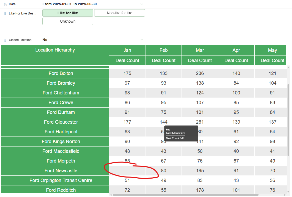
Task: Click Ford Morpeth Mar value 76
Action: click(200, 161)
